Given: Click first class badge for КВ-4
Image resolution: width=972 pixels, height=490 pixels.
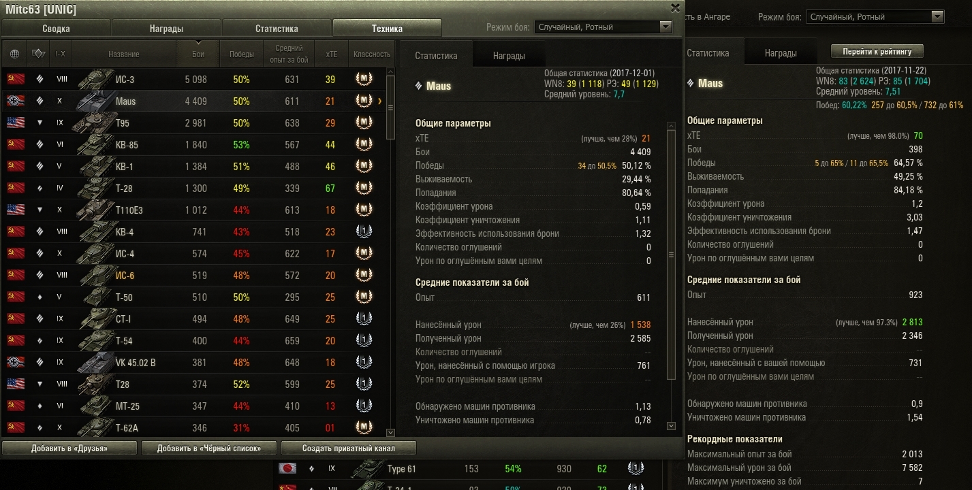Looking at the screenshot, I should click(364, 231).
